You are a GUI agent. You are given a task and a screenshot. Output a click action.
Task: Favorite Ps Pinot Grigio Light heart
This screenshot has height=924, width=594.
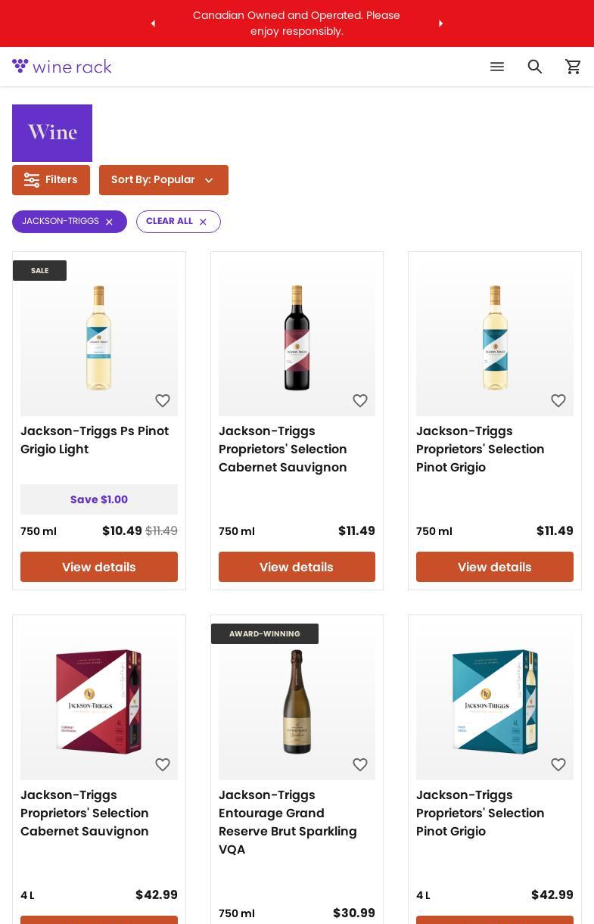[163, 400]
